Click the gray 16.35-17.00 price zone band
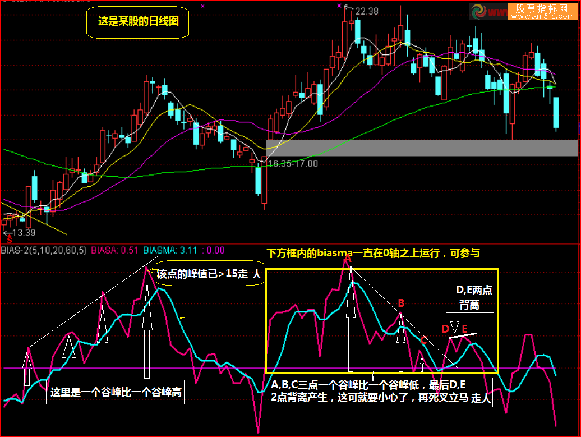581x437 pixels. coord(422,148)
